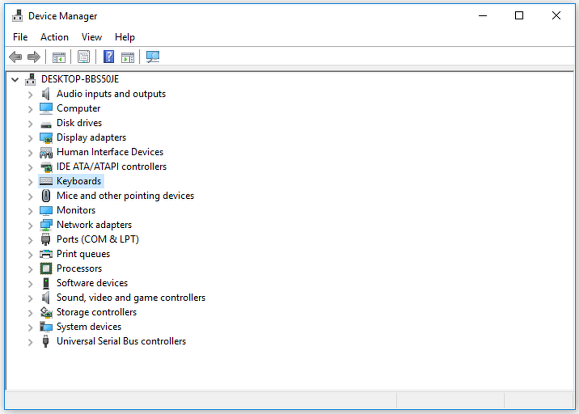
Task: Open the File menu
Action: [x=20, y=37]
